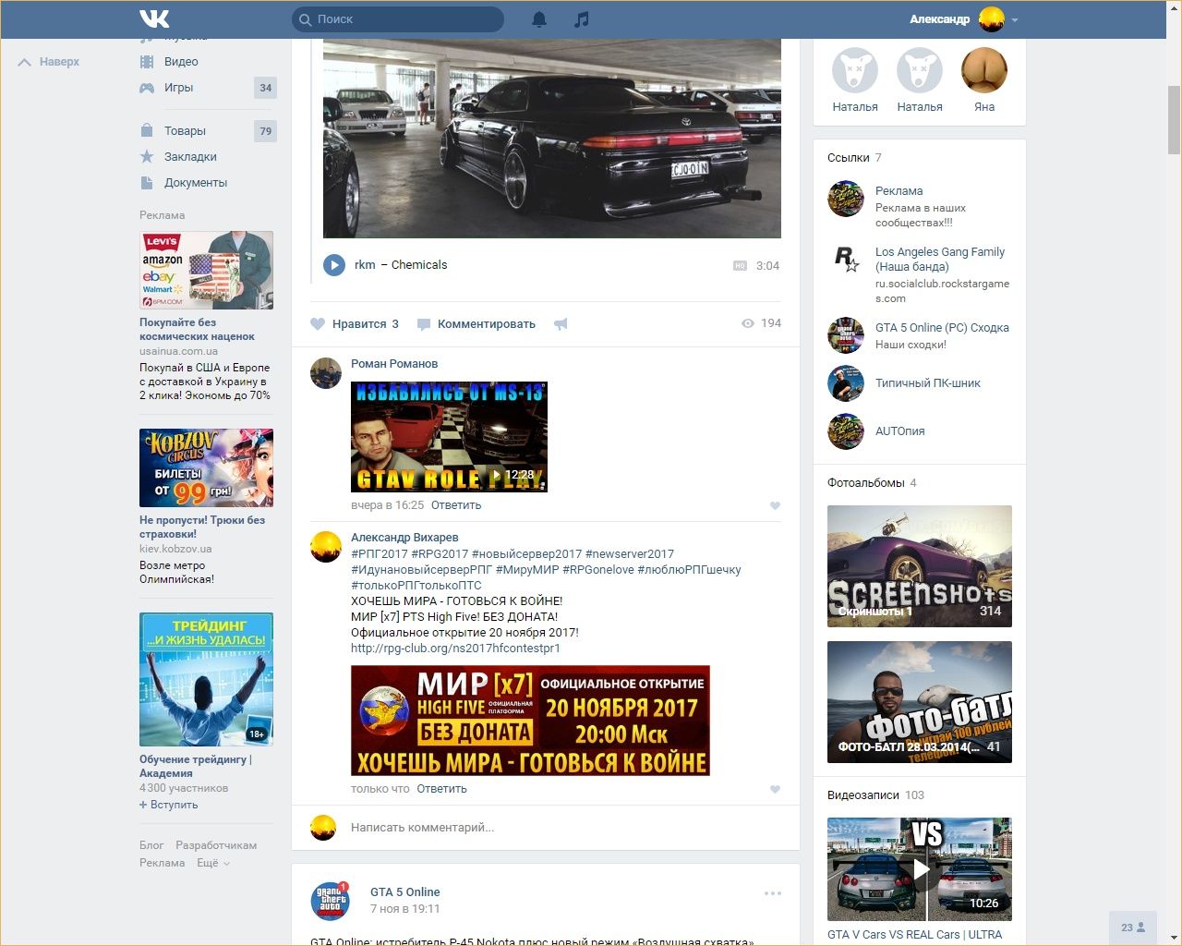Click the share megaphone icon on the post

click(x=561, y=323)
